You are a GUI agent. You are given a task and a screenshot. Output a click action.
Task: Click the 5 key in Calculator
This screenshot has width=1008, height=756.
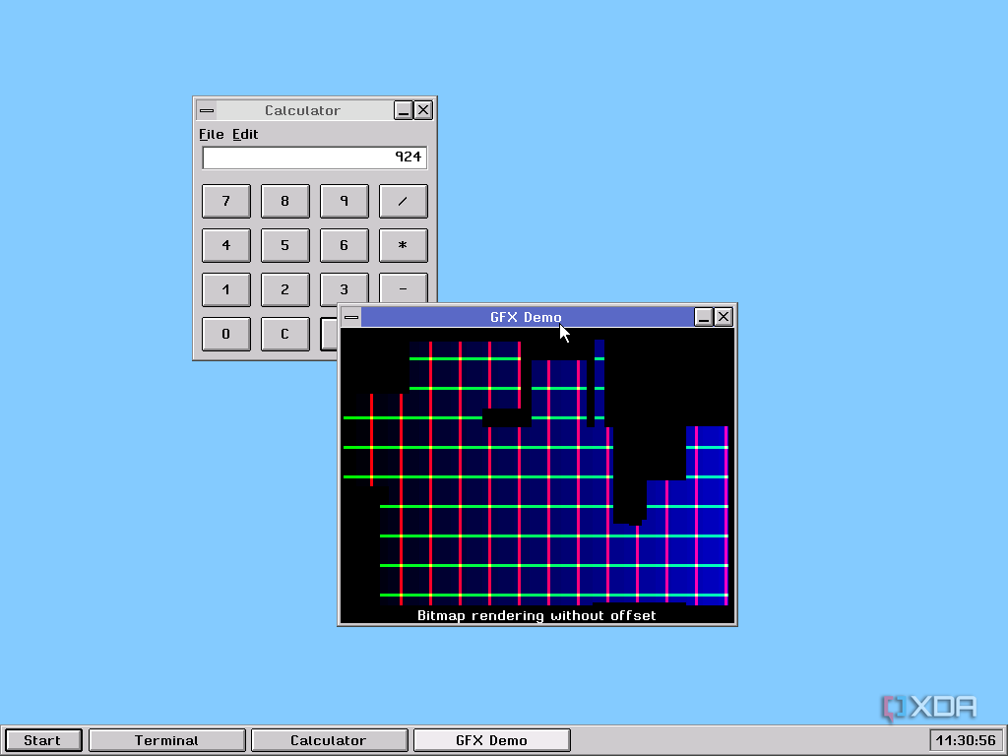point(285,245)
